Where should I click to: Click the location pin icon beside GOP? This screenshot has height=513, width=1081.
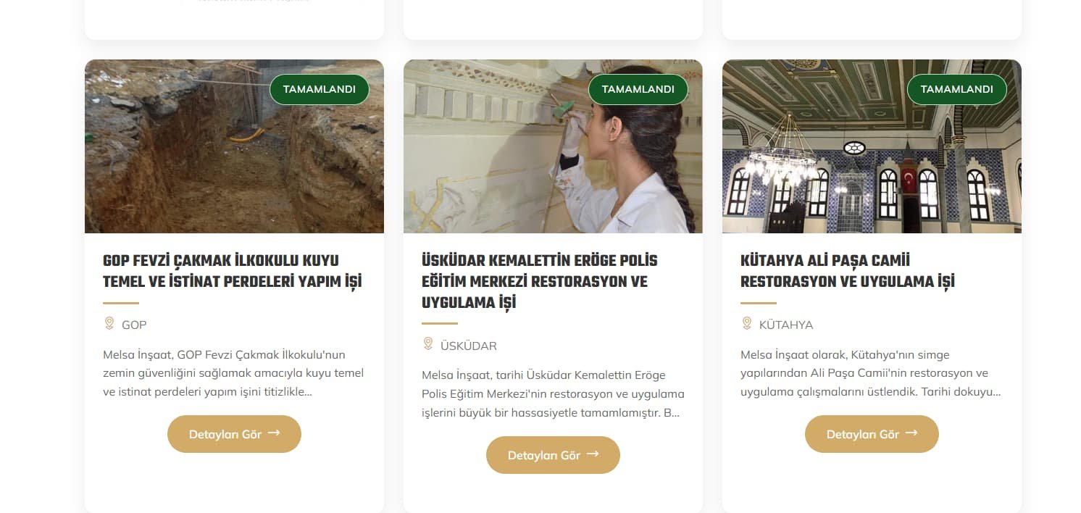109,323
